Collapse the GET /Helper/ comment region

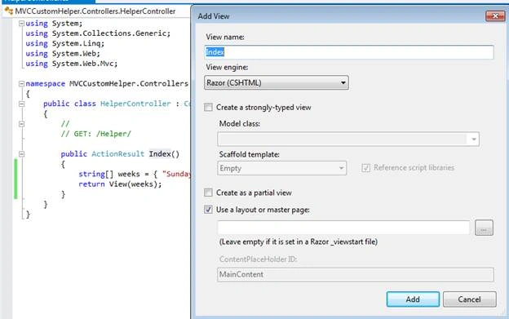(x=21, y=124)
